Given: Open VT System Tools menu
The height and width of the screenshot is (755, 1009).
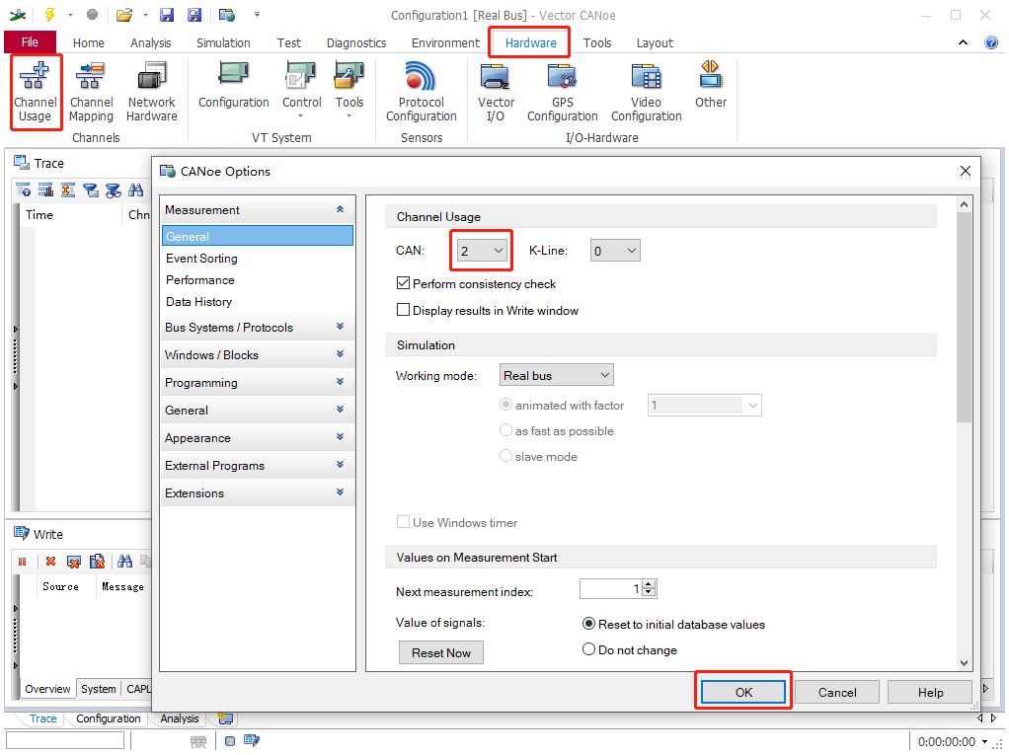Looking at the screenshot, I should [x=349, y=90].
